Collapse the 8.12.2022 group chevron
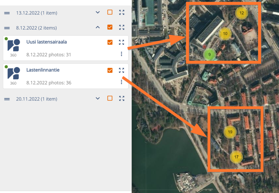279x193 pixels. click(98, 27)
